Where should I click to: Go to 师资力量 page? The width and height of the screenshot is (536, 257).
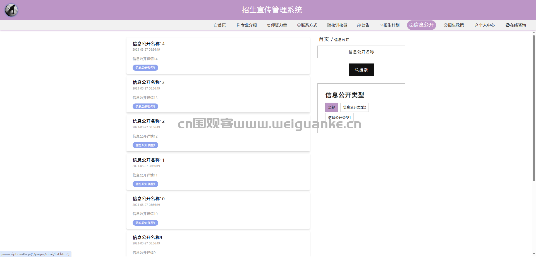277,25
